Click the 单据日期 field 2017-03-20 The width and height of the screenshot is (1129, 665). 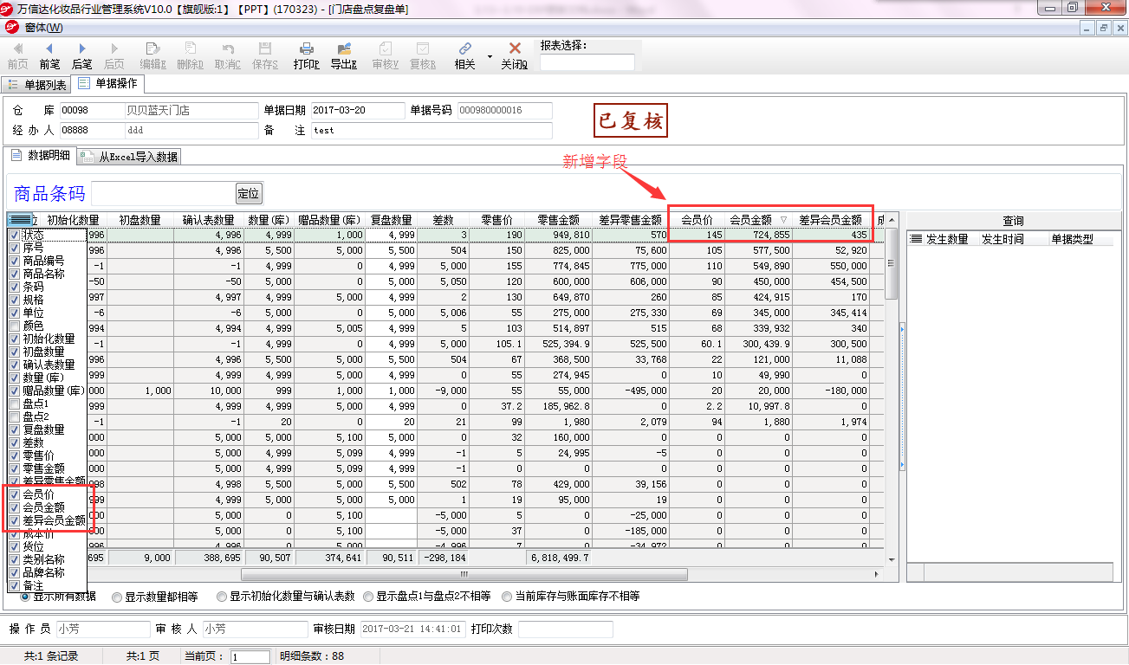coord(358,110)
